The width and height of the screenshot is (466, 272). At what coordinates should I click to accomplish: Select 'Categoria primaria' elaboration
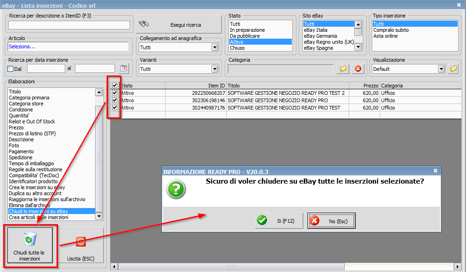pyautogui.click(x=52, y=98)
